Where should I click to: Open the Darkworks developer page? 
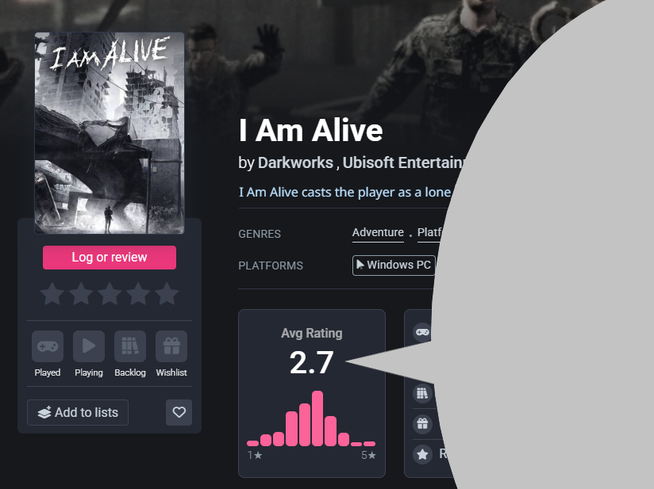click(x=295, y=162)
